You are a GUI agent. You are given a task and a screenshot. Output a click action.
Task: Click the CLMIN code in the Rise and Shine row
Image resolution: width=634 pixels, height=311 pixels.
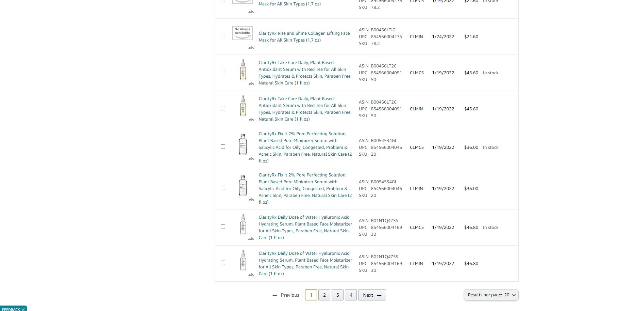click(x=416, y=36)
